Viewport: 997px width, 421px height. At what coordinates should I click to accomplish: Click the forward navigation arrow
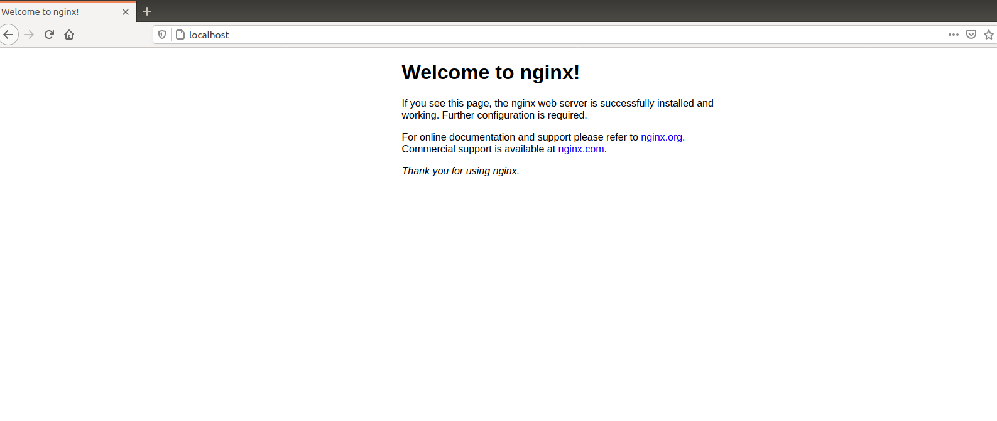[x=29, y=35]
